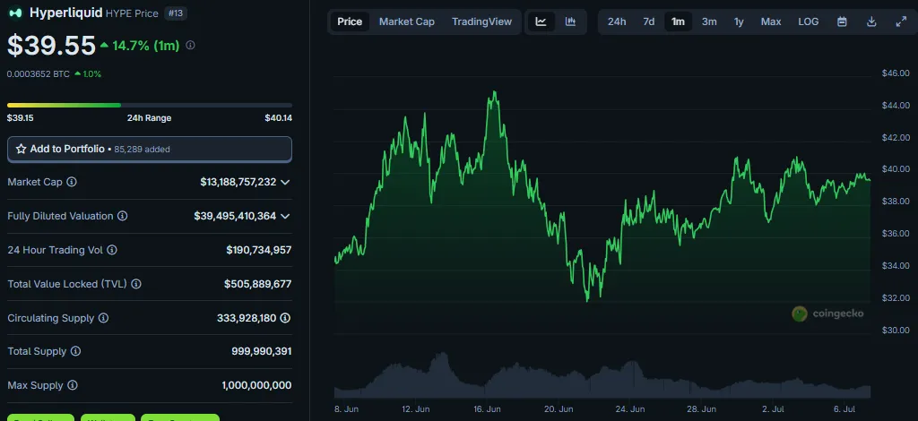
Task: Click the 24. Jun date axis label
Action: 630,408
